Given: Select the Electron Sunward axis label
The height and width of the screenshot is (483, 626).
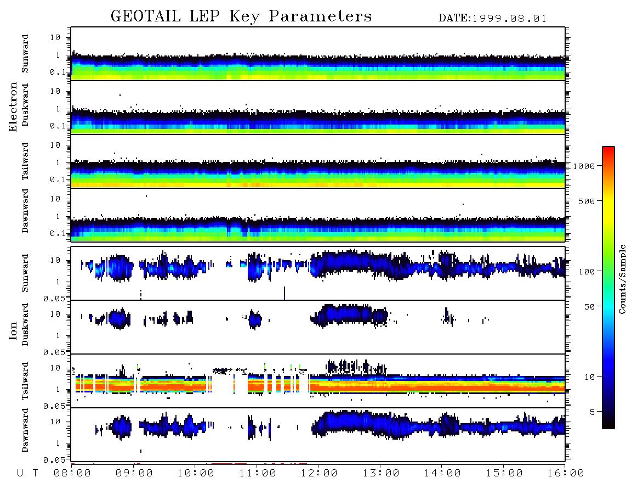Looking at the screenshot, I should click(x=25, y=54).
